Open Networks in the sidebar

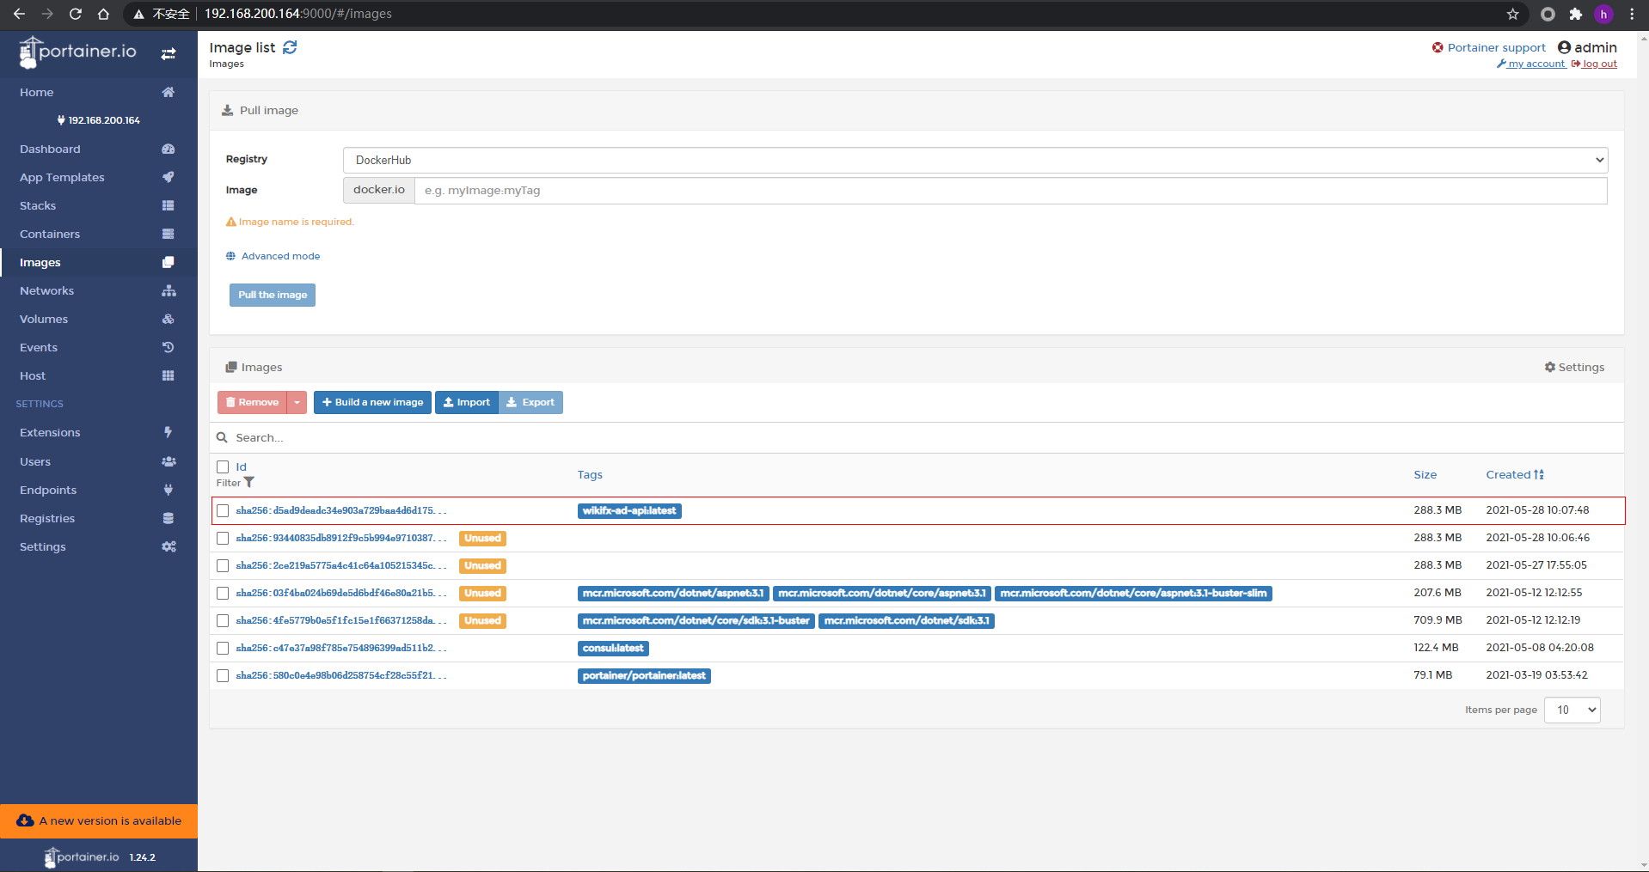(x=46, y=290)
